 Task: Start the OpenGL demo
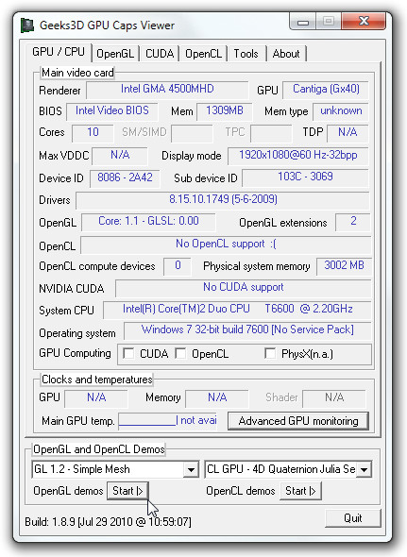pyautogui.click(x=127, y=491)
